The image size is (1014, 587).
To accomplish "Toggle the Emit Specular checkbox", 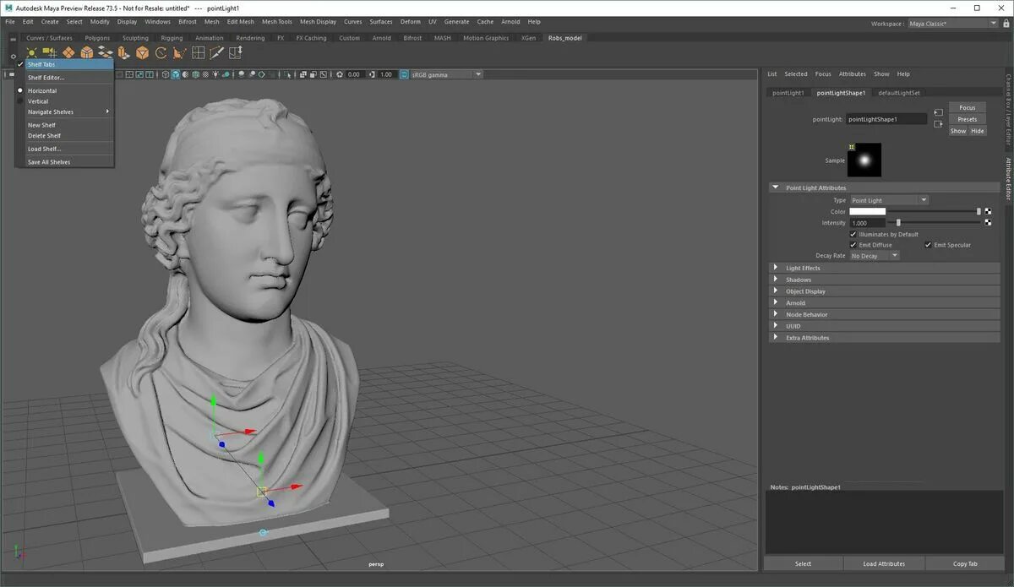I will [x=929, y=245].
